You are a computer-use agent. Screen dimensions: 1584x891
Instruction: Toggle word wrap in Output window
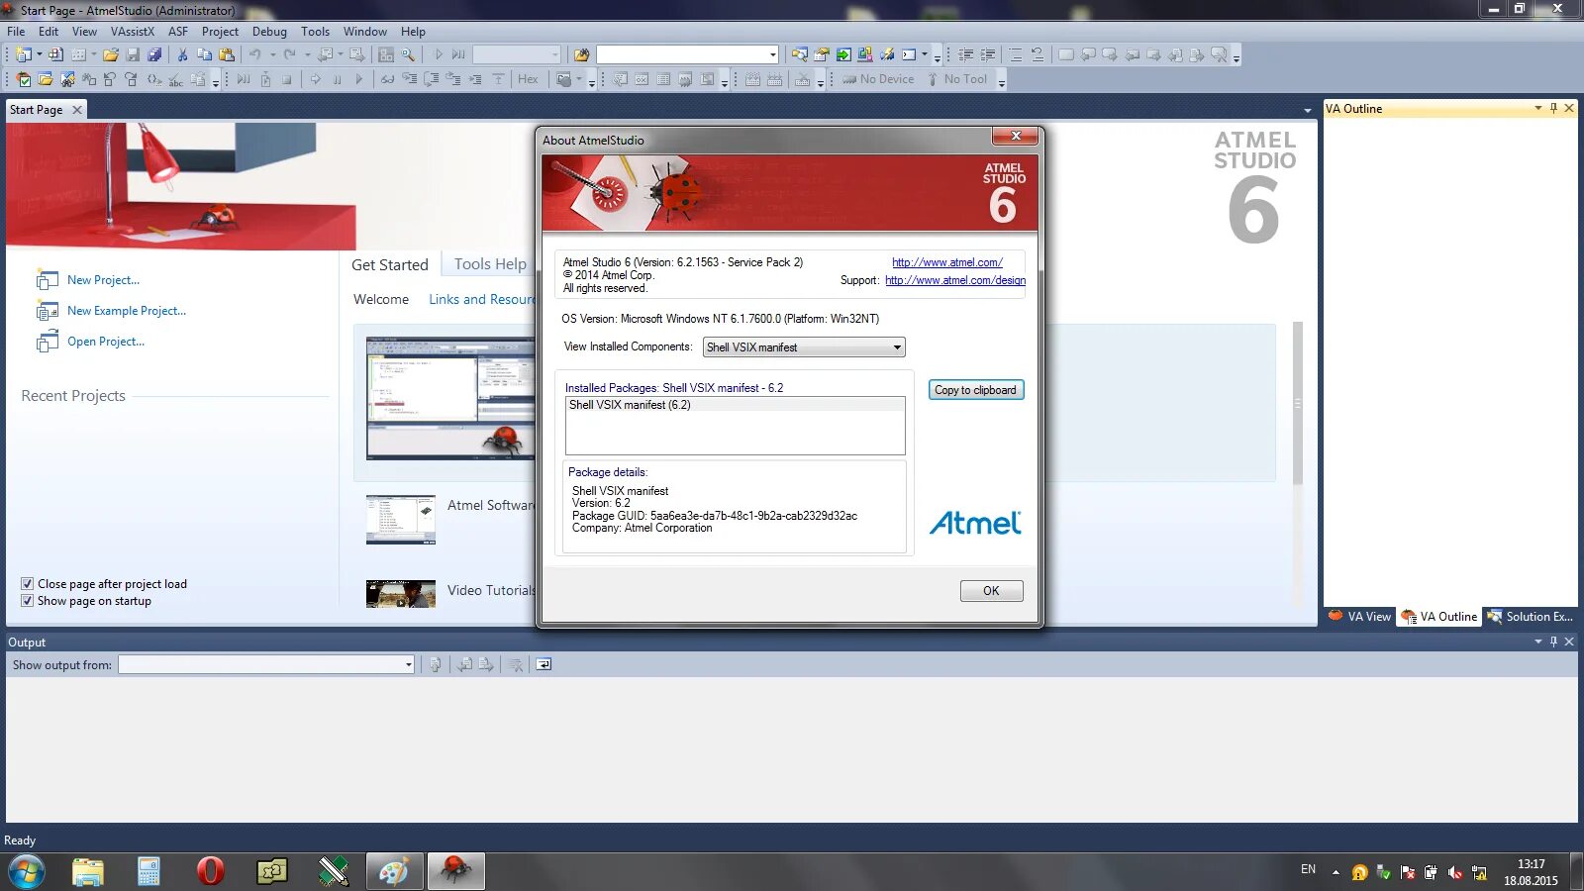(x=544, y=664)
